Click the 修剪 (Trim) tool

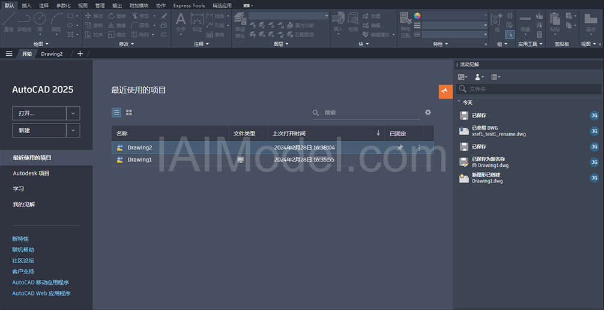coord(140,16)
